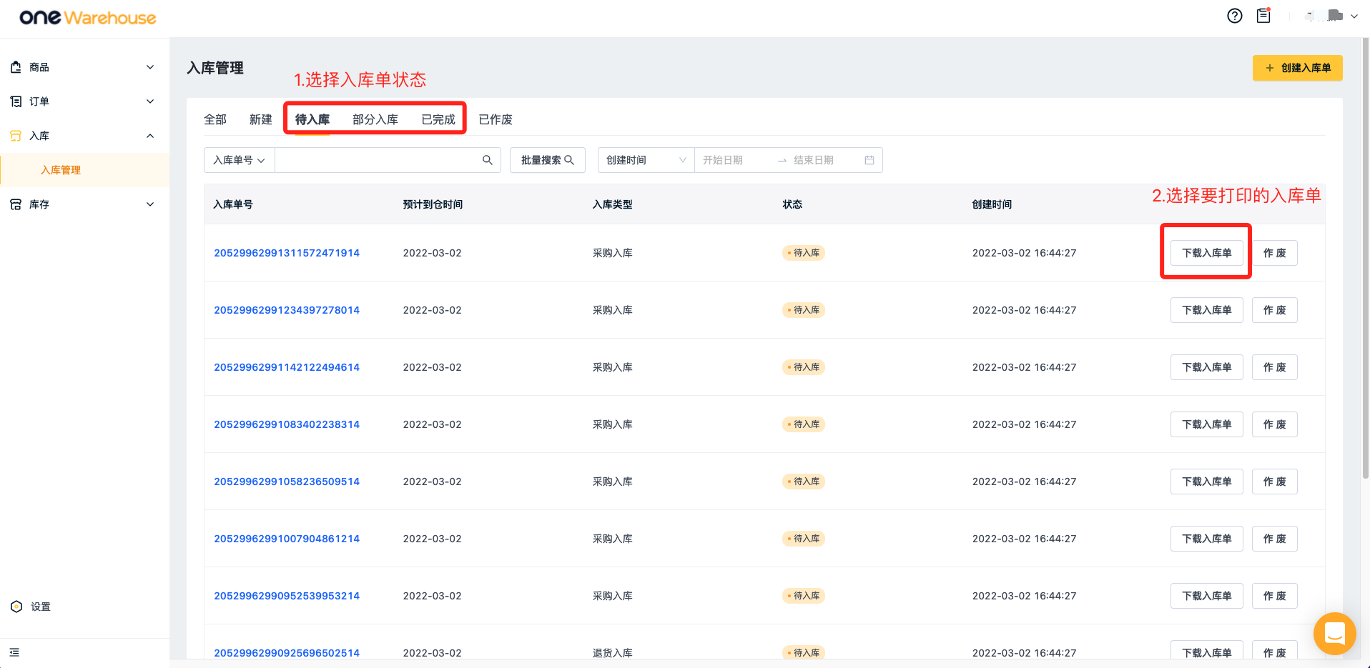The width and height of the screenshot is (1370, 668).
Task: Open the clipboard notifications icon
Action: click(1263, 15)
